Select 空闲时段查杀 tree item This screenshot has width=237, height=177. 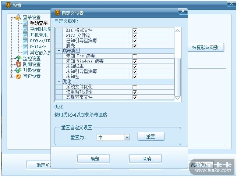pyautogui.click(x=40, y=29)
